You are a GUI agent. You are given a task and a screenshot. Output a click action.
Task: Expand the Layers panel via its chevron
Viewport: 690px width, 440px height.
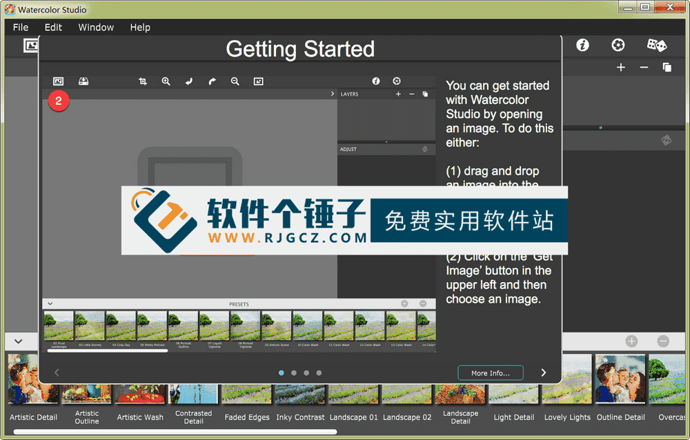click(x=332, y=94)
